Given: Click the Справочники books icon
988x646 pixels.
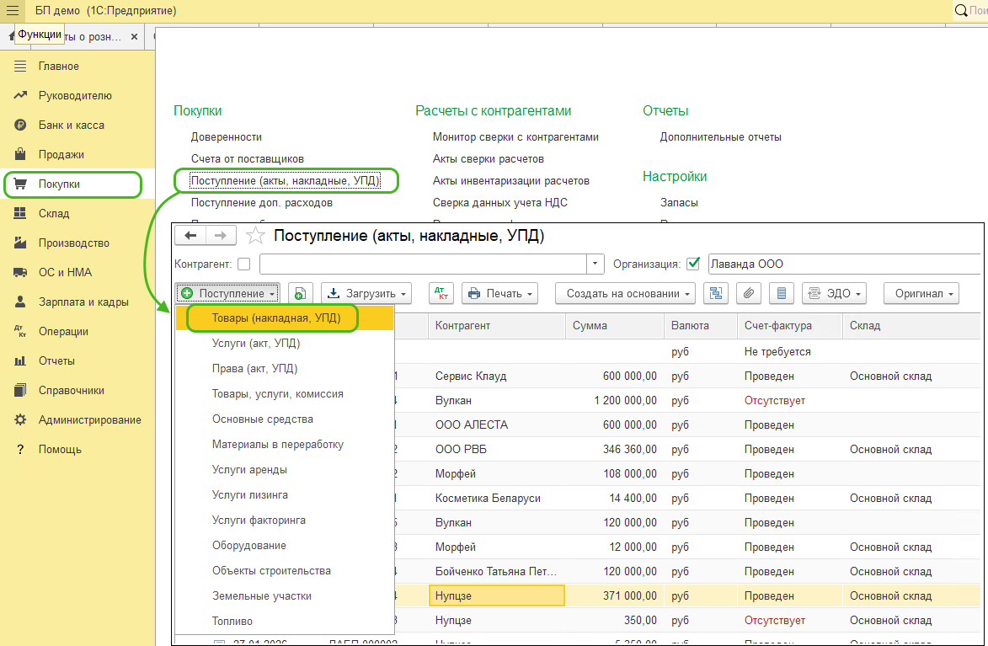Looking at the screenshot, I should click(20, 390).
